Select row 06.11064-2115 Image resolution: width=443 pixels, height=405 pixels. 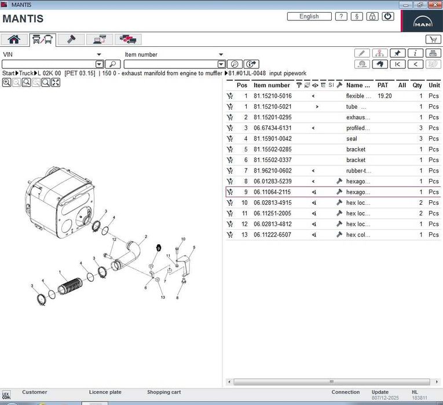[334, 192]
